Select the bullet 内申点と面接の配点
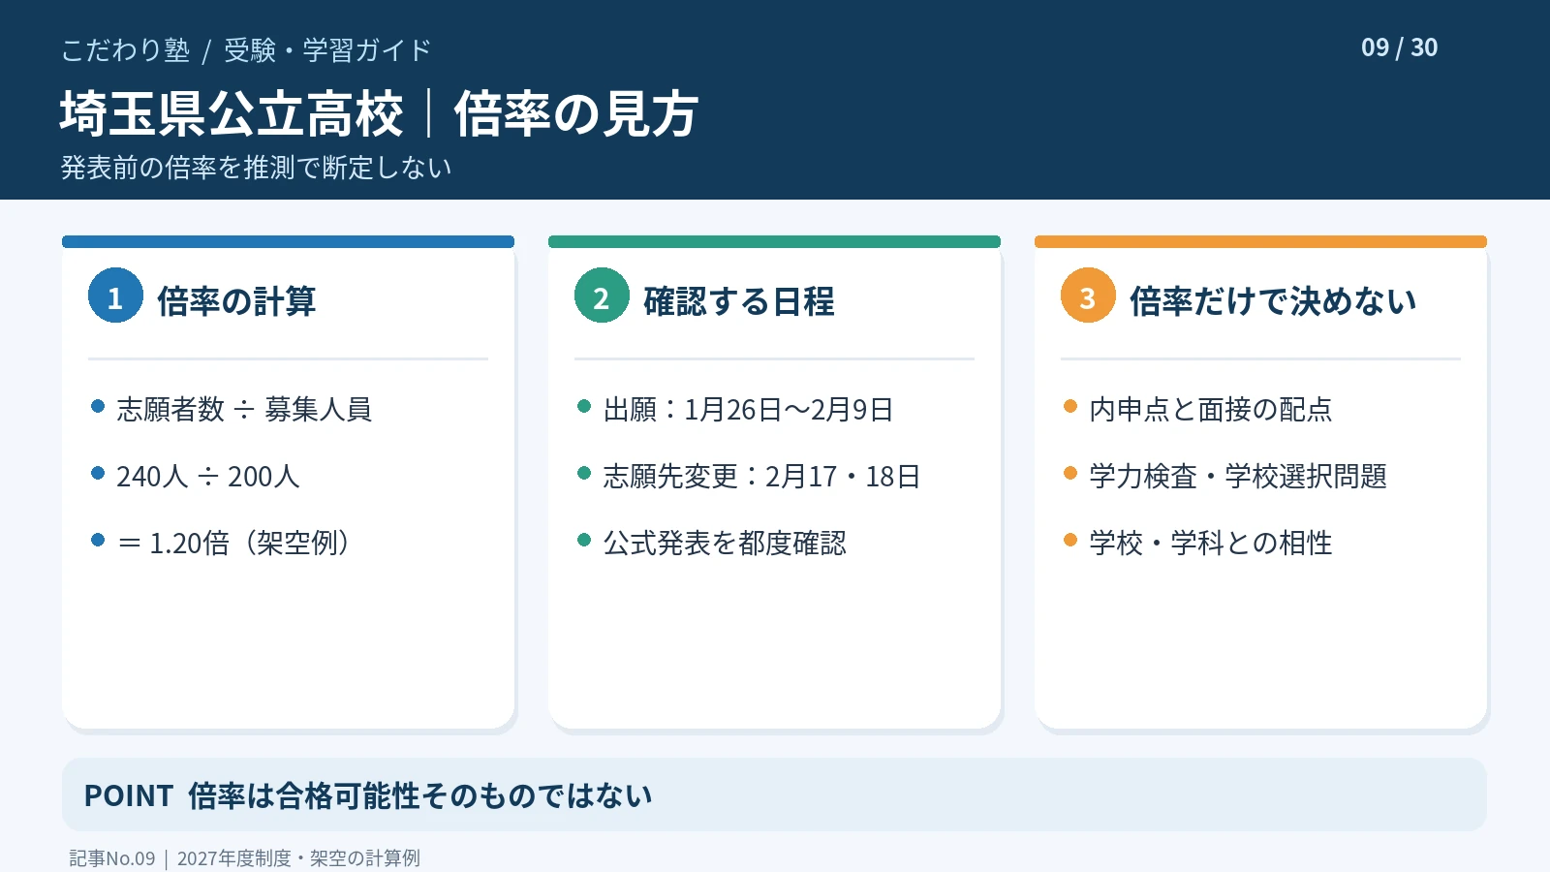Screen dimensions: 1550x872 (x=1211, y=410)
